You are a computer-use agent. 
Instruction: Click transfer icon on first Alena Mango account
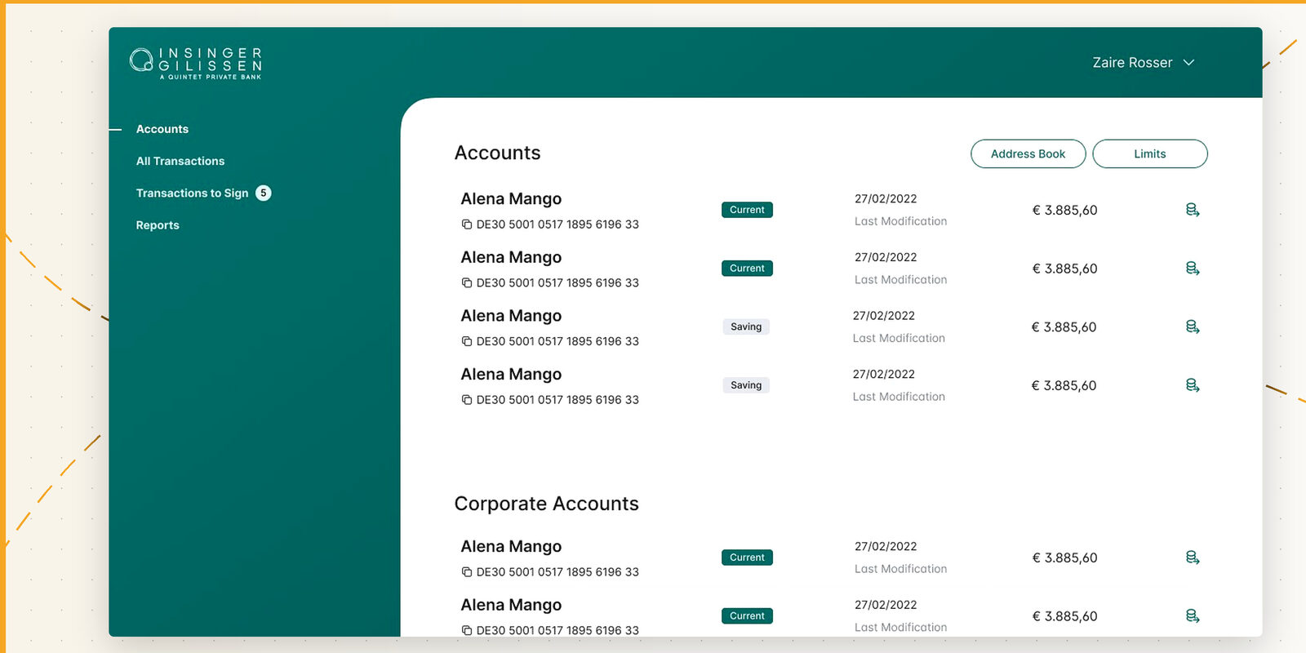pyautogui.click(x=1192, y=210)
